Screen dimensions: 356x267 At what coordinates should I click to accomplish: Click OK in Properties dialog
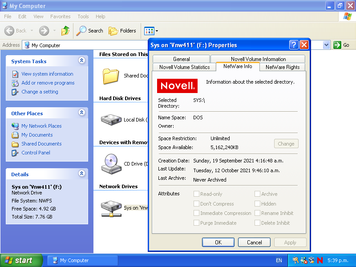218,242
